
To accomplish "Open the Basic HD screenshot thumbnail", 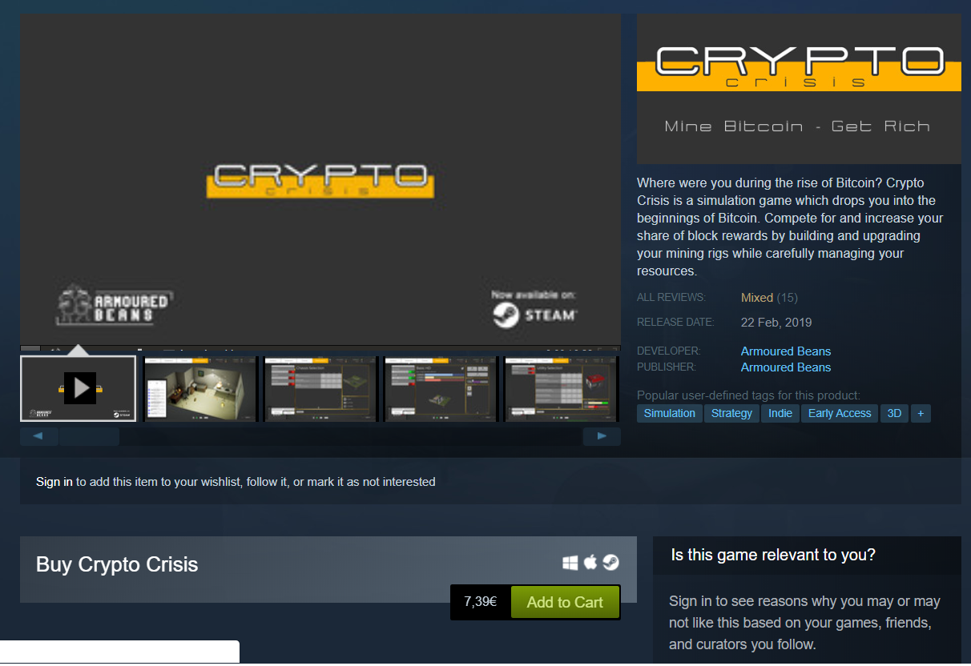I will click(x=441, y=388).
